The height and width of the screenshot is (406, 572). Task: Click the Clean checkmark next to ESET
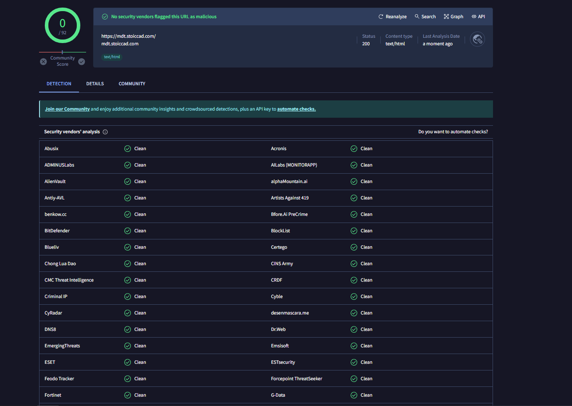click(x=128, y=362)
